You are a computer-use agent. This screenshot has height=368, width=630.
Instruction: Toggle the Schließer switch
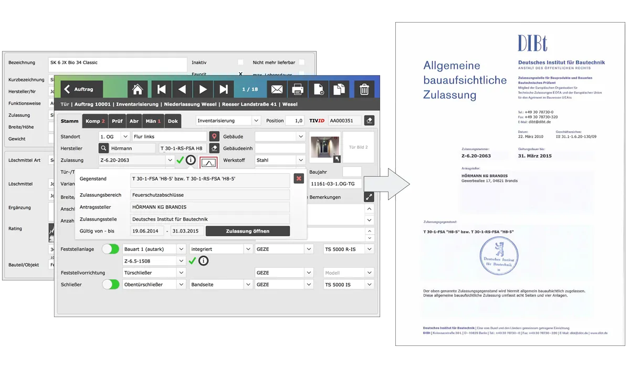[x=111, y=284]
